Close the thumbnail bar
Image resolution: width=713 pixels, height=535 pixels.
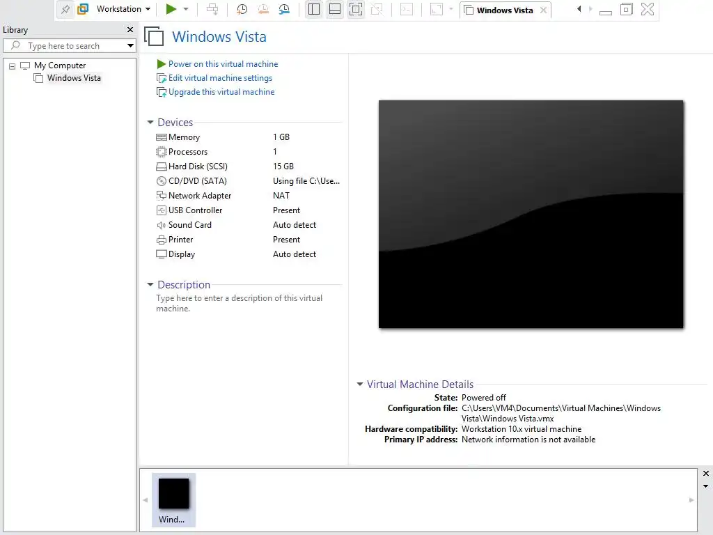[x=706, y=474]
